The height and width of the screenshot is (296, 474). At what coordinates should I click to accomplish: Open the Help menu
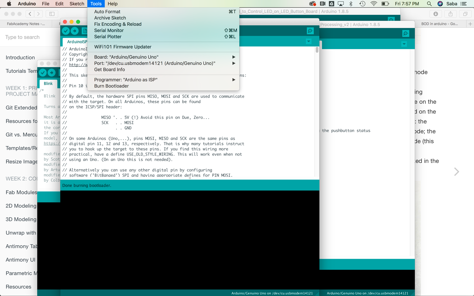click(x=112, y=4)
